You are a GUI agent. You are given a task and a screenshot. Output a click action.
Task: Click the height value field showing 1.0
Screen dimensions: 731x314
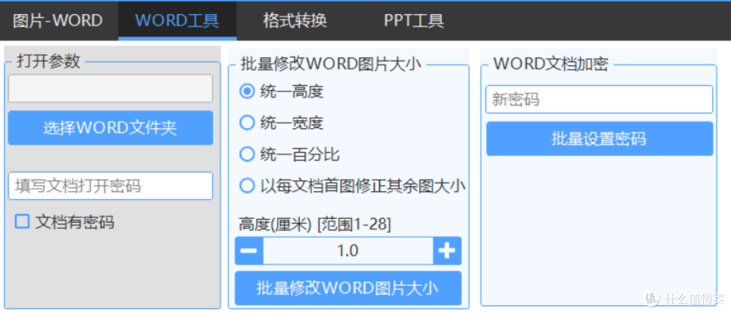pos(349,251)
